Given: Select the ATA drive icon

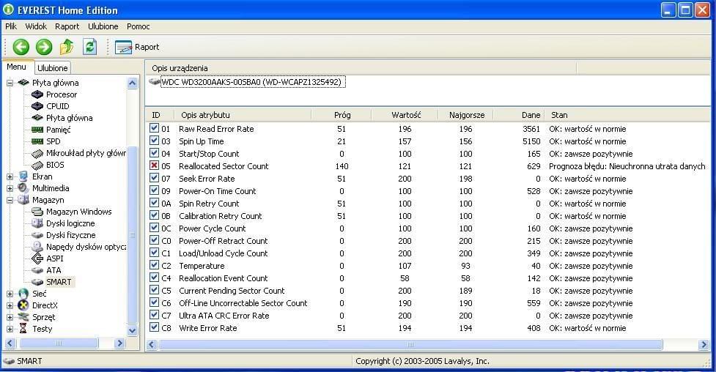Looking at the screenshot, I should [37, 270].
